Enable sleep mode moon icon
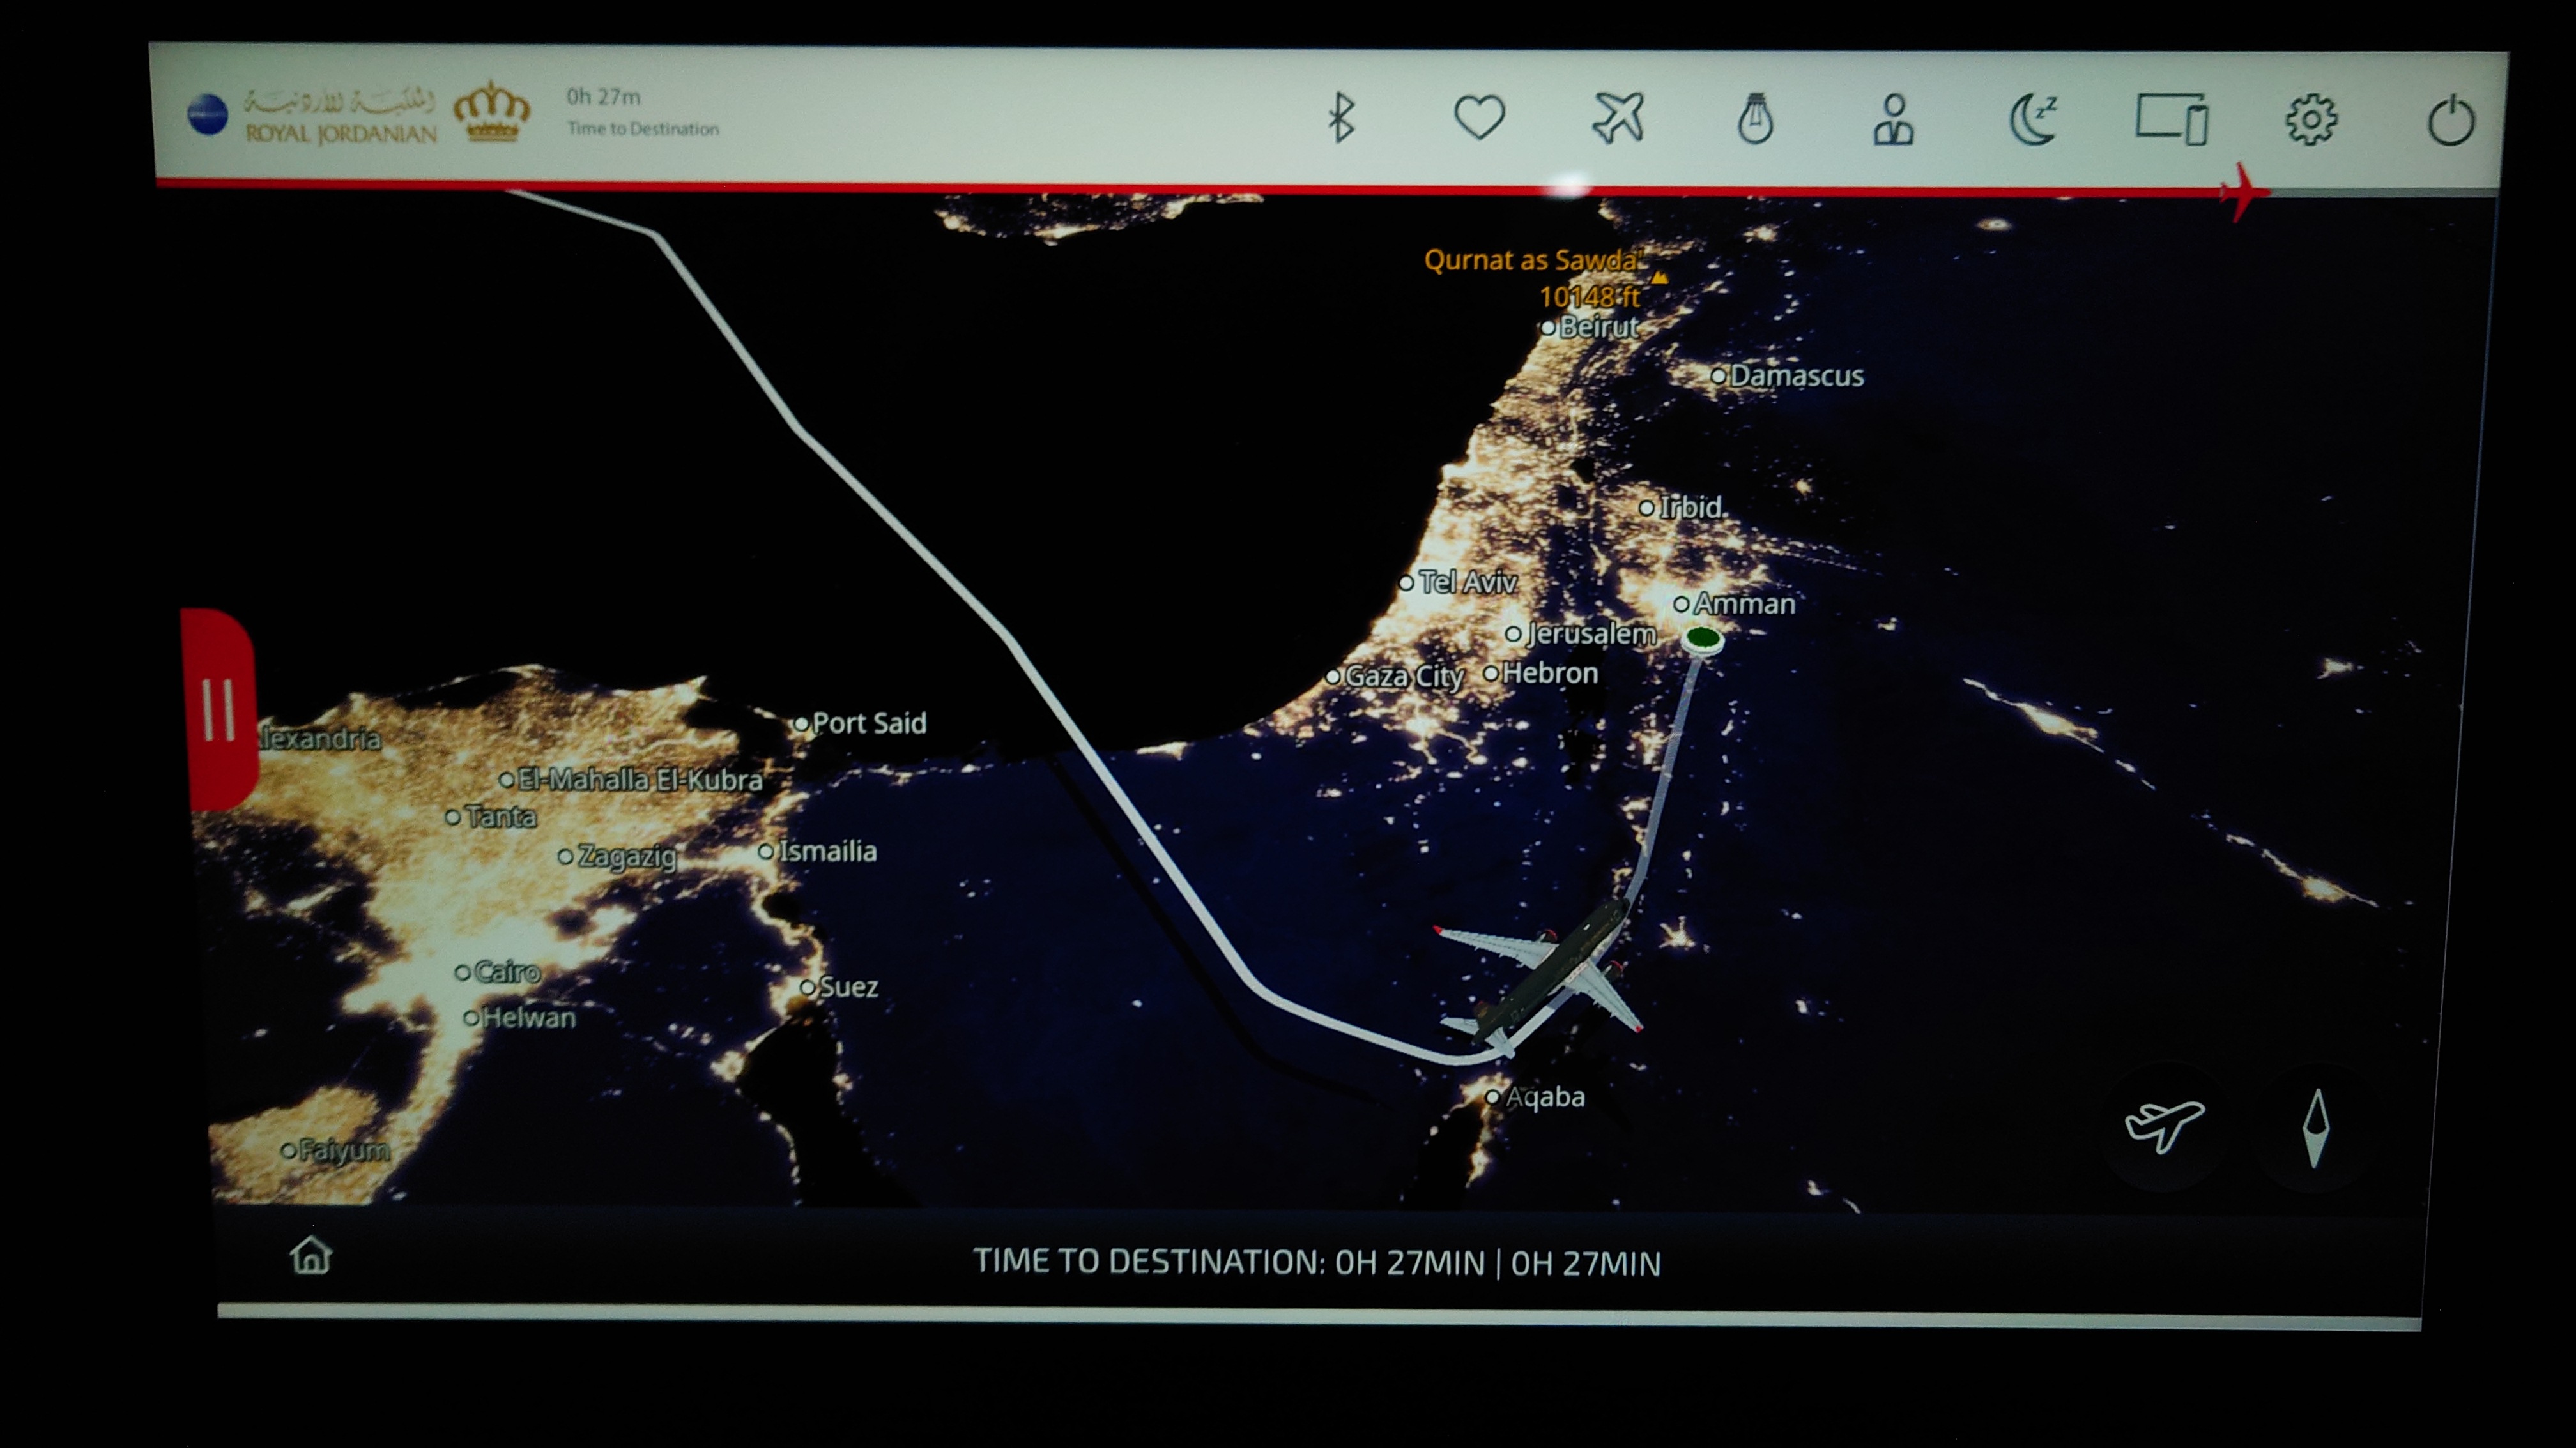 coord(2032,121)
